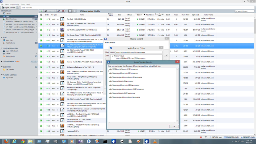Click the download speed status bar indicator
Image resolution: width=256 pixels, height=144 pixels.
pyautogui.click(x=231, y=137)
